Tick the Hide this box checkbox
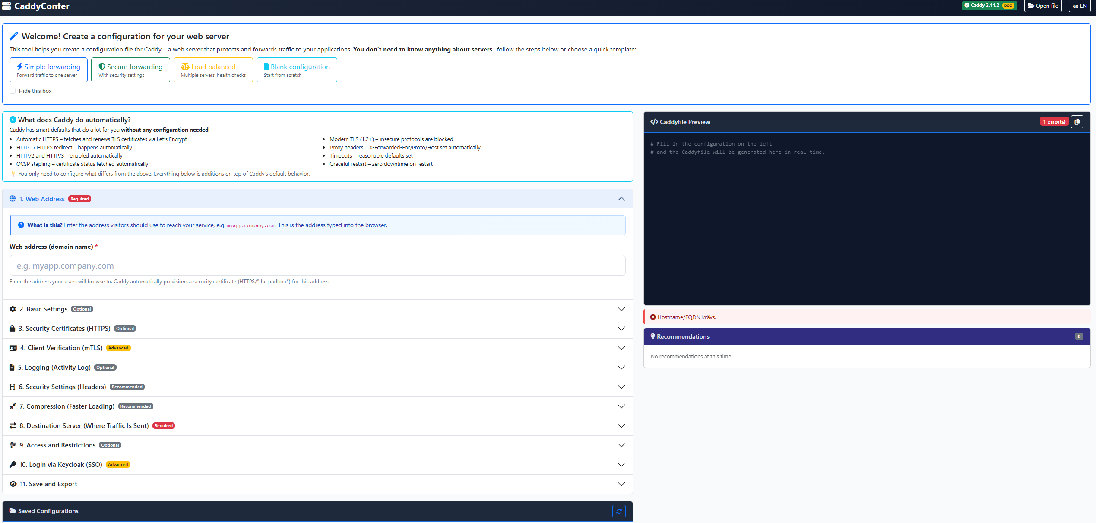The image size is (1096, 523). point(13,91)
